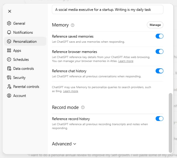This screenshot has height=158, width=177.
Task: Open the Parental controls tab label
Action: click(x=26, y=87)
